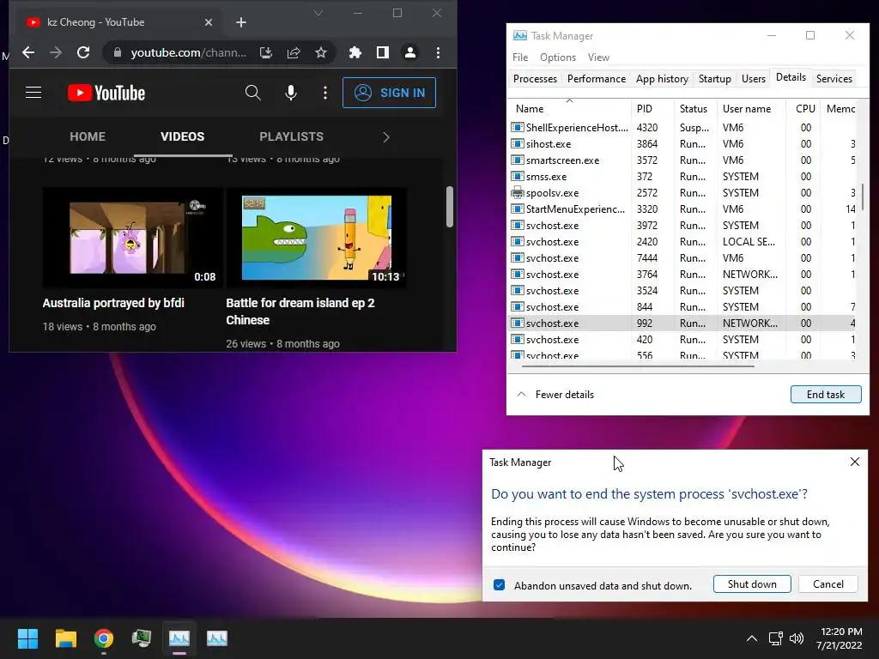Switch to Startup tab
Viewport: 879px width, 659px height.
click(715, 79)
